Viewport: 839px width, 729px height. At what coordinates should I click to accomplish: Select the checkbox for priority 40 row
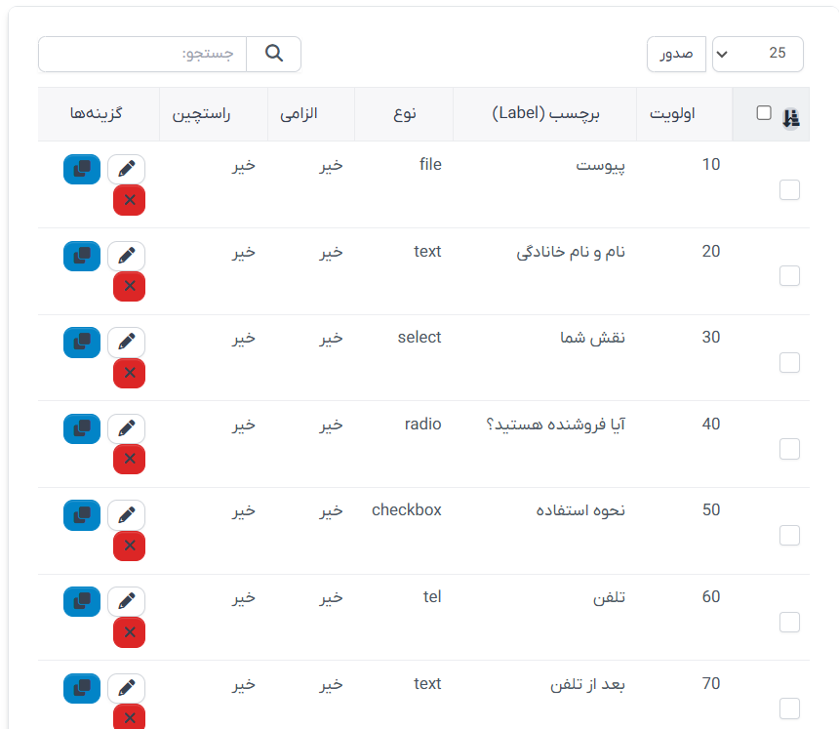click(x=789, y=449)
